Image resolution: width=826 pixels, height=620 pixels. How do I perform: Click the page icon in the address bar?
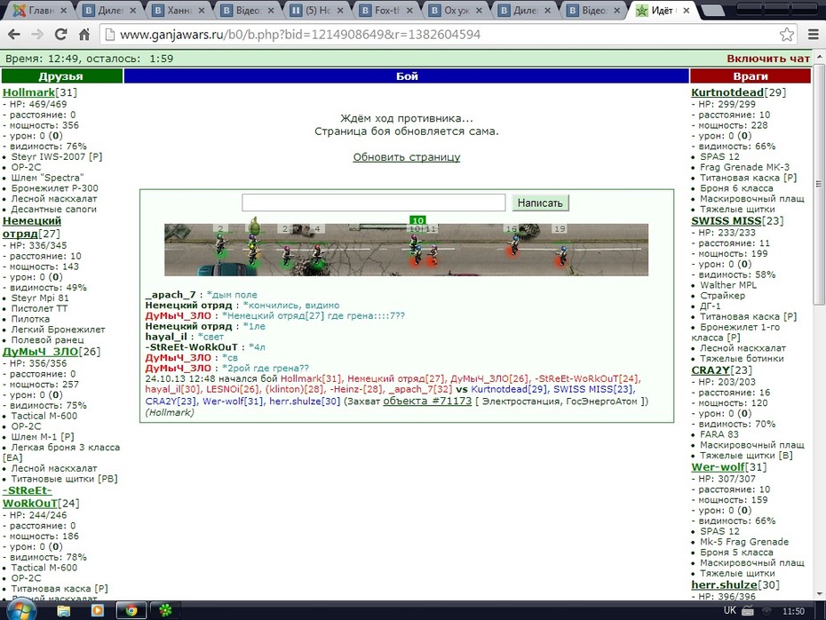click(x=109, y=35)
